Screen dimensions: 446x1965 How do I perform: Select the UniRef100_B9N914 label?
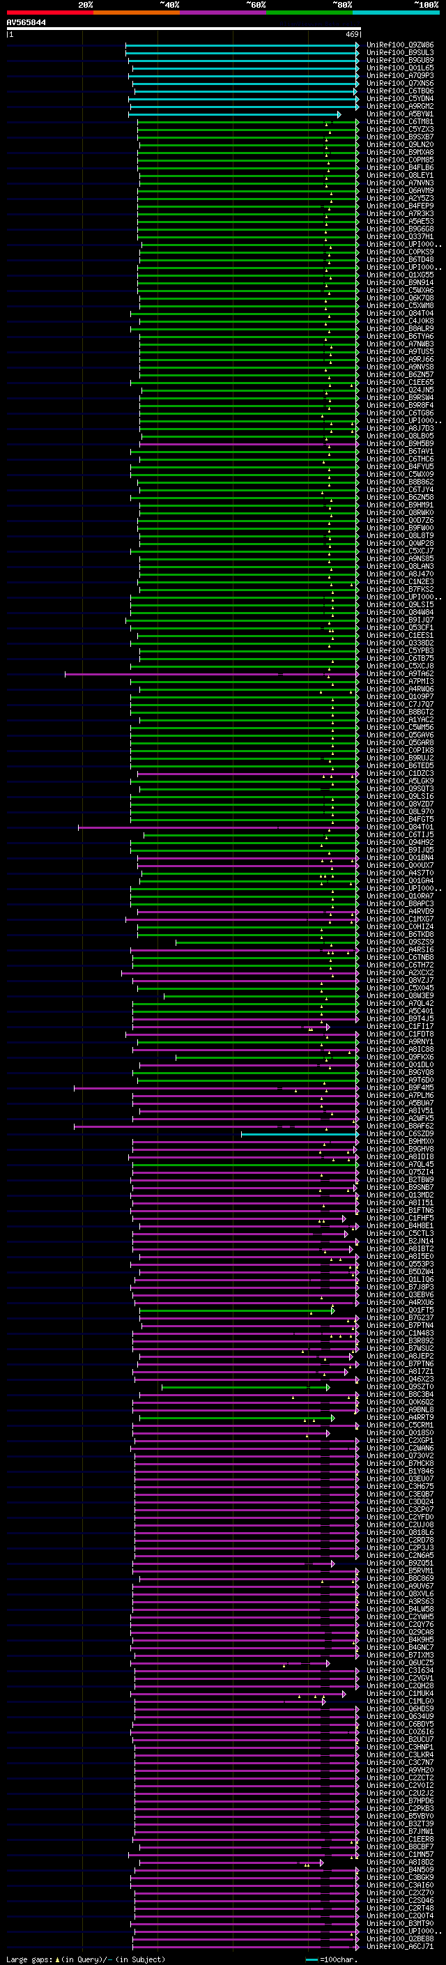point(400,283)
